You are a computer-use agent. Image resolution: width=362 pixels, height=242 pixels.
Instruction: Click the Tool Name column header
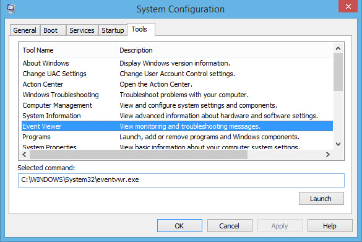67,50
